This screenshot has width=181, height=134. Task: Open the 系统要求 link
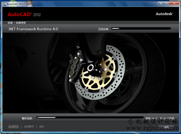(x=29, y=127)
